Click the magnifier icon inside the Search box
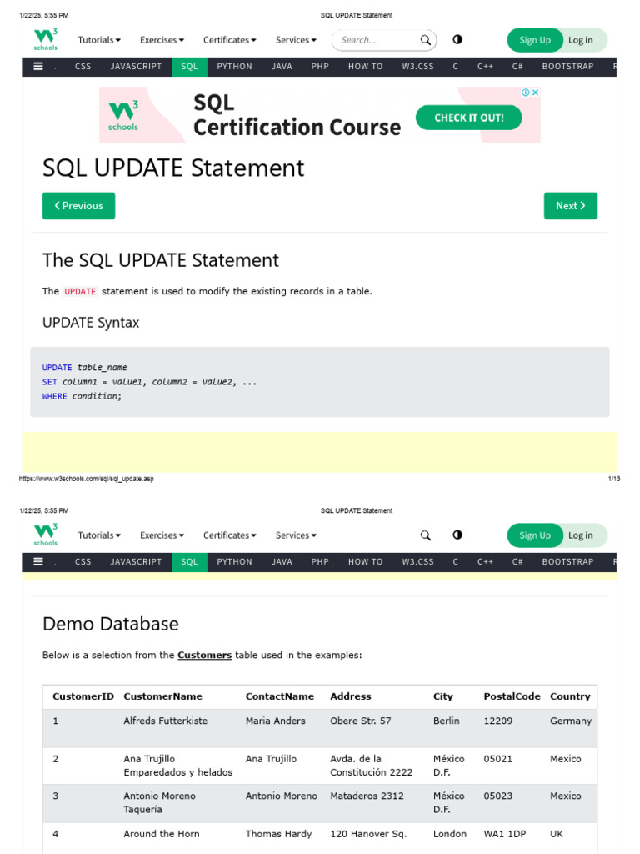Image resolution: width=640 pixels, height=854 pixels. 426,40
